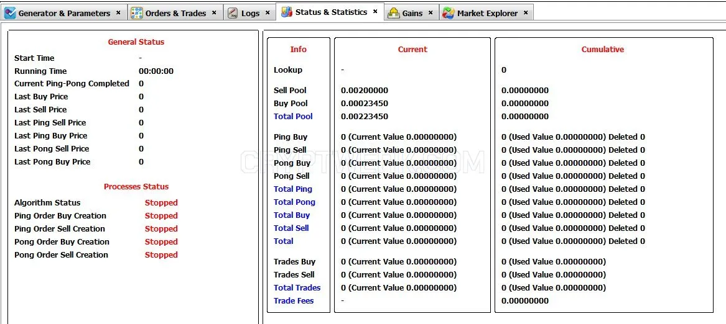Click the Total Trades current value entry
Viewport: 726px width, 324px height.
tap(399, 287)
